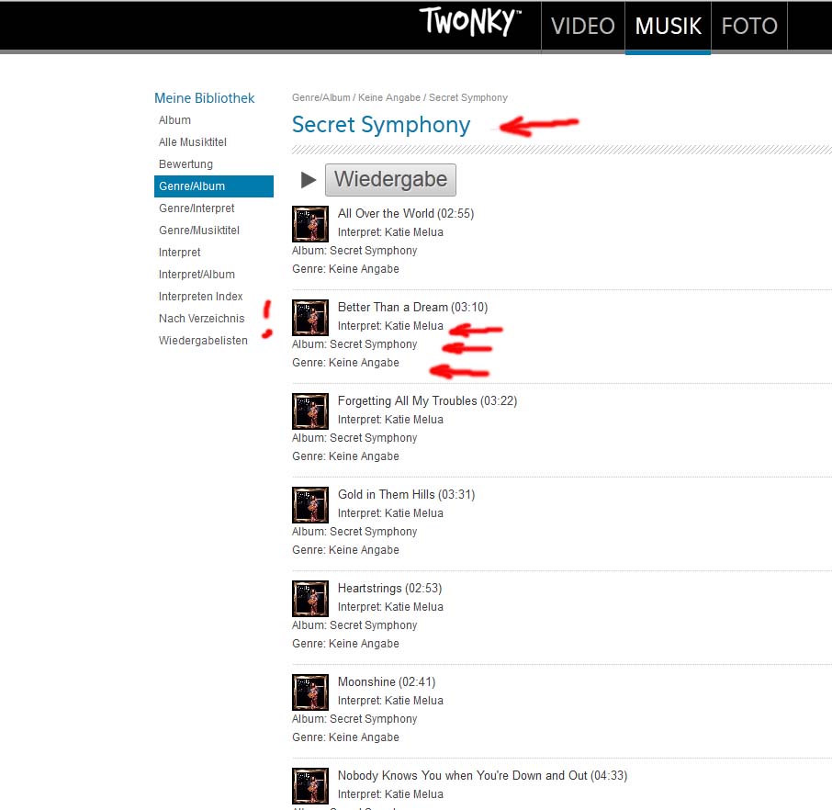The image size is (832, 810).
Task: Open Wiedergabelisten in the sidebar
Action: [x=203, y=341]
